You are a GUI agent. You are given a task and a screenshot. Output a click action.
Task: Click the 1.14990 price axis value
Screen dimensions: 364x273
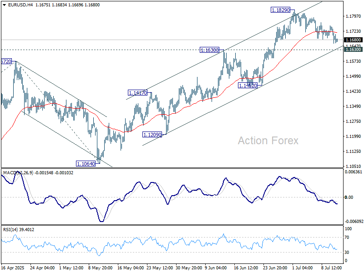(x=354, y=76)
